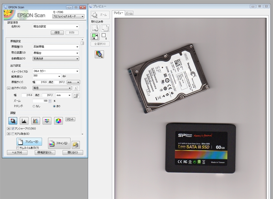Click the zoom value 100 field

point(41,101)
